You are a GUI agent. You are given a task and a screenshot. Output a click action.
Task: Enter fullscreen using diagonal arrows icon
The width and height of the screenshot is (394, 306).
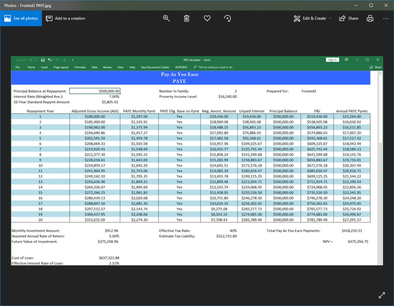coord(382,295)
